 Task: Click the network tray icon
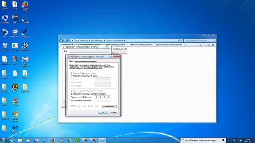tap(237, 140)
